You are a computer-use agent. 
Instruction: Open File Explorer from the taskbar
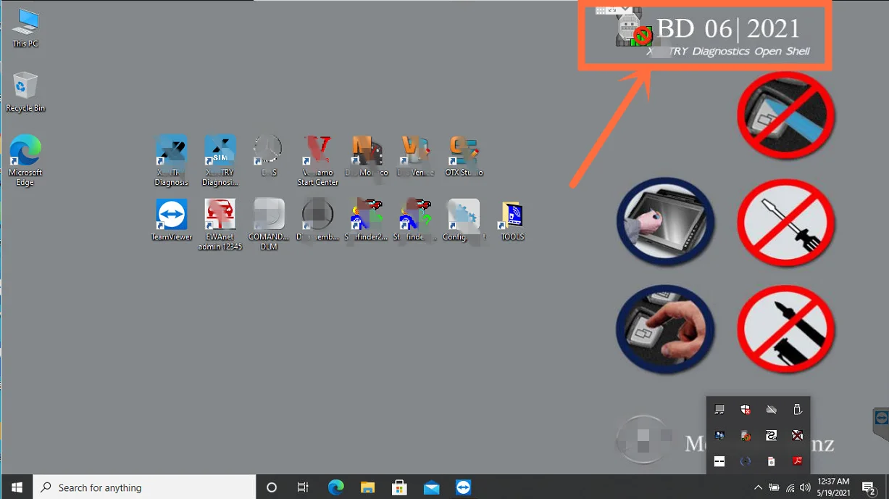[x=367, y=487]
